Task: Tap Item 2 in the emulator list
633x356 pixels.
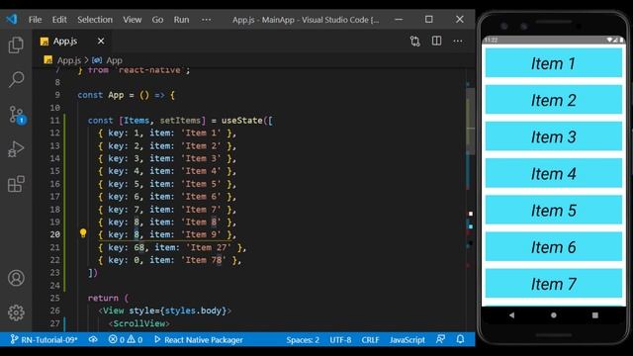Action: (x=554, y=100)
